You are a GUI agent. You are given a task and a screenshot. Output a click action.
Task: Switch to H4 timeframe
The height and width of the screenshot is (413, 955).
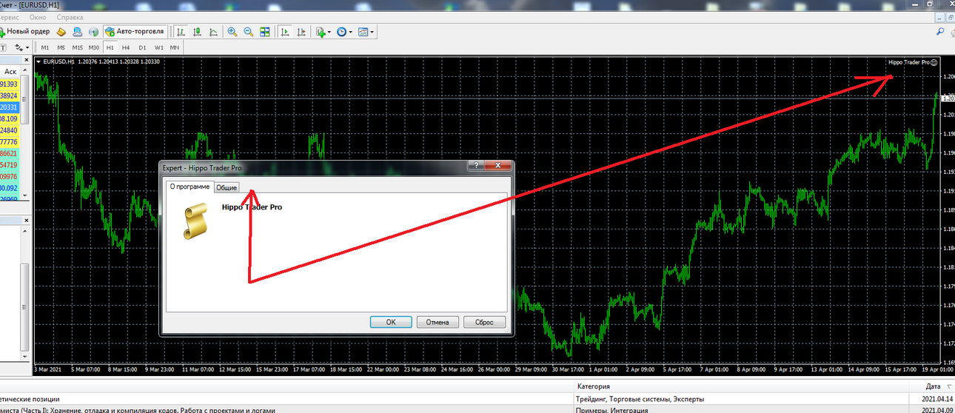[x=126, y=47]
